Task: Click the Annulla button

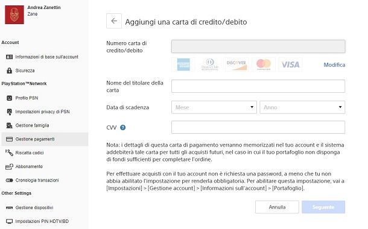Action: tap(277, 207)
